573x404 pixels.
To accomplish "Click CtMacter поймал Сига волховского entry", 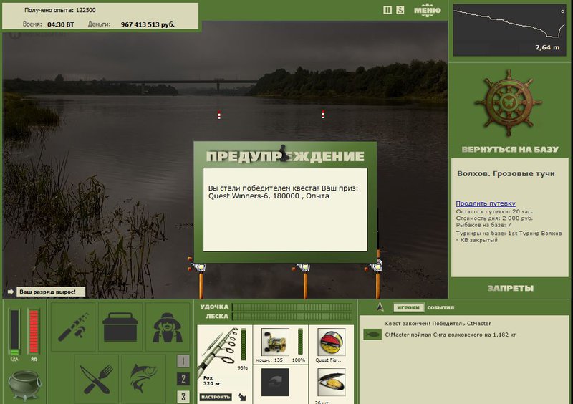I will pos(451,335).
